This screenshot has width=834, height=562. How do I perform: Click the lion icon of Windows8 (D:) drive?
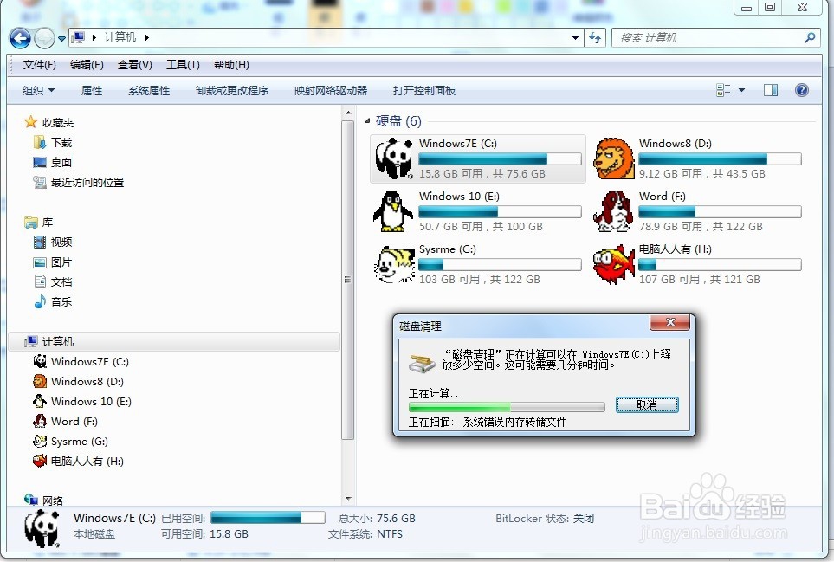614,158
